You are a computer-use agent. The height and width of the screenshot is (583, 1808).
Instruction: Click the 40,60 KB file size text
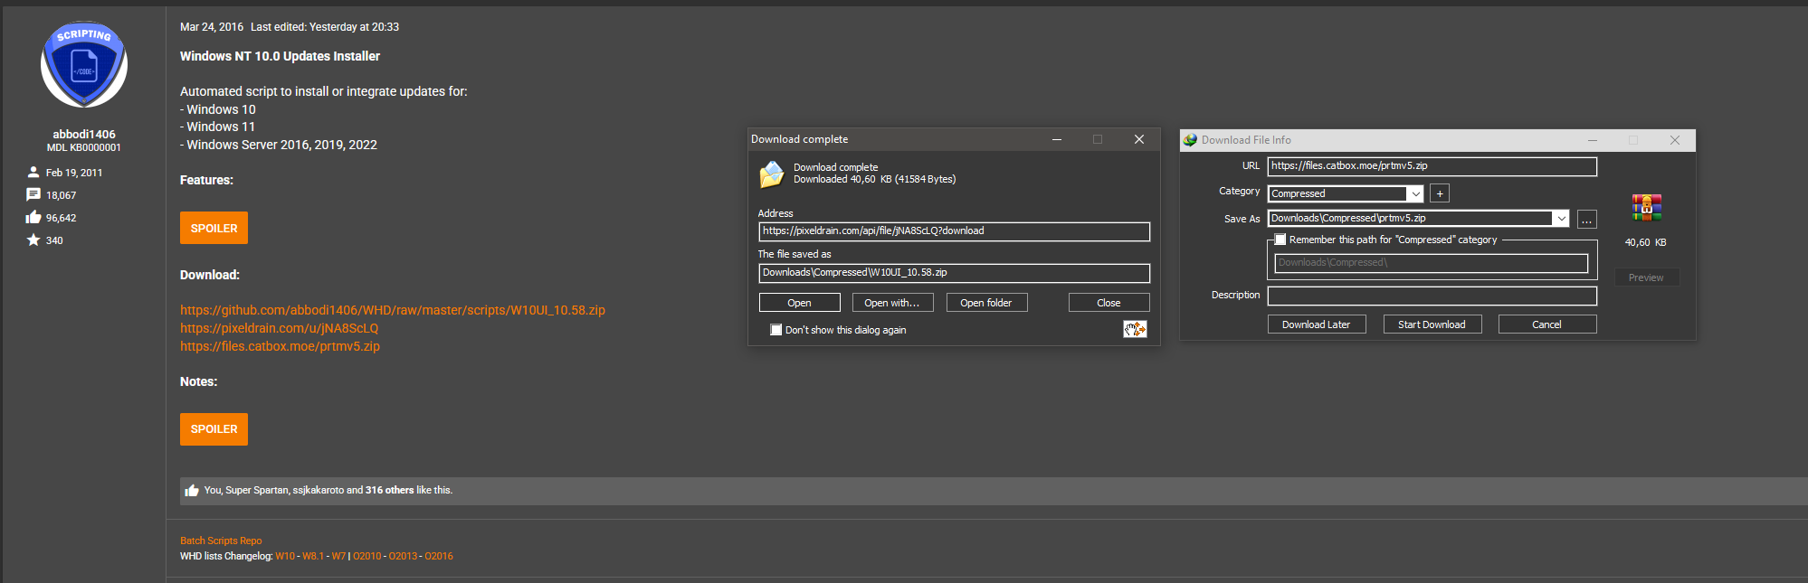pyautogui.click(x=1646, y=242)
